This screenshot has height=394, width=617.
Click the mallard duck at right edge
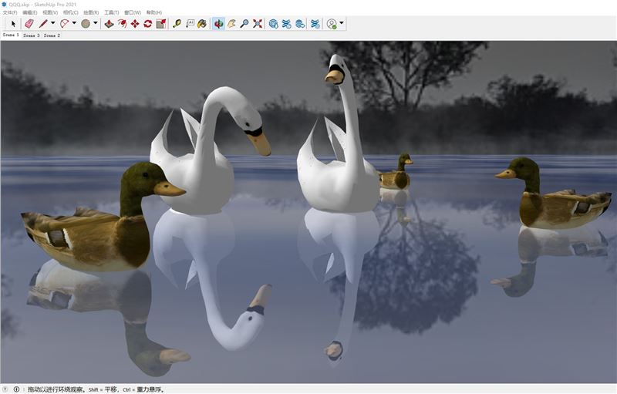tap(555, 197)
